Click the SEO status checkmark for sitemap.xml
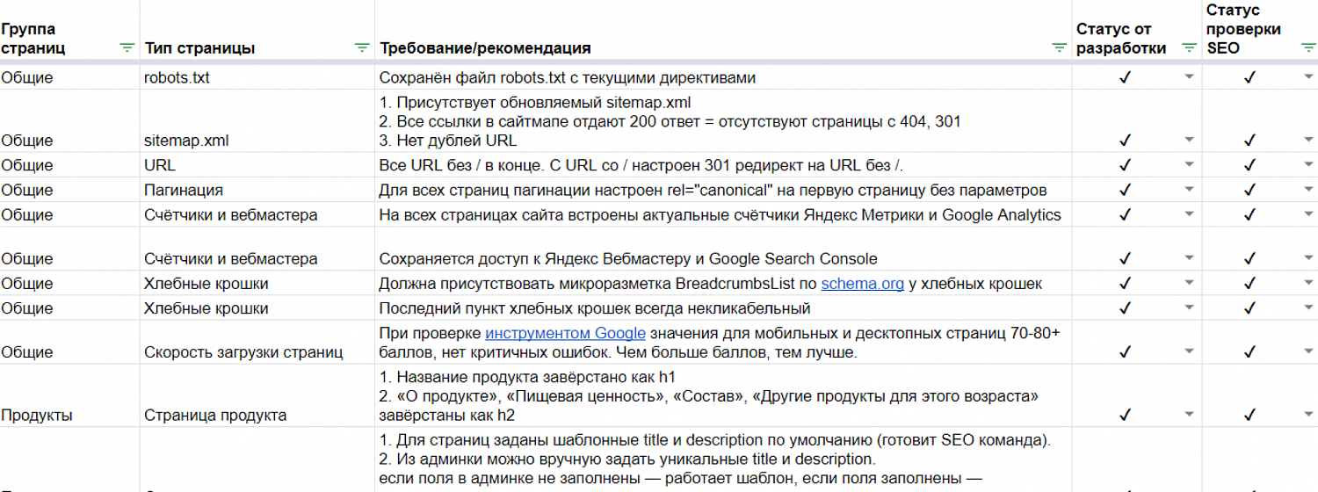The width and height of the screenshot is (1318, 492). pyautogui.click(x=1250, y=141)
